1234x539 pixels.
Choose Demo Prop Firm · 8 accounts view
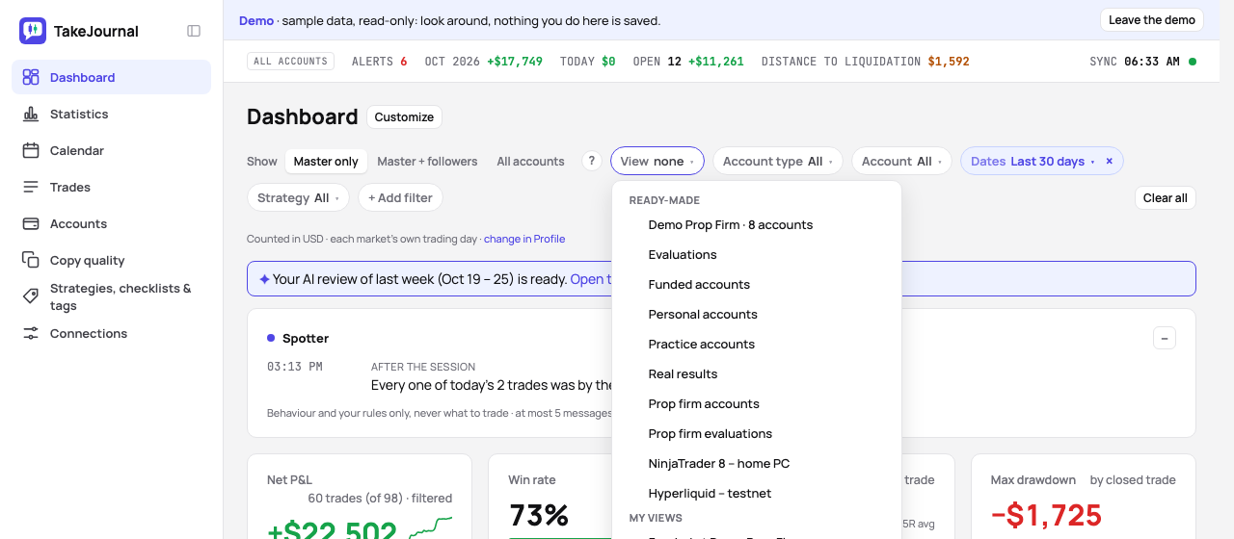[757, 224]
